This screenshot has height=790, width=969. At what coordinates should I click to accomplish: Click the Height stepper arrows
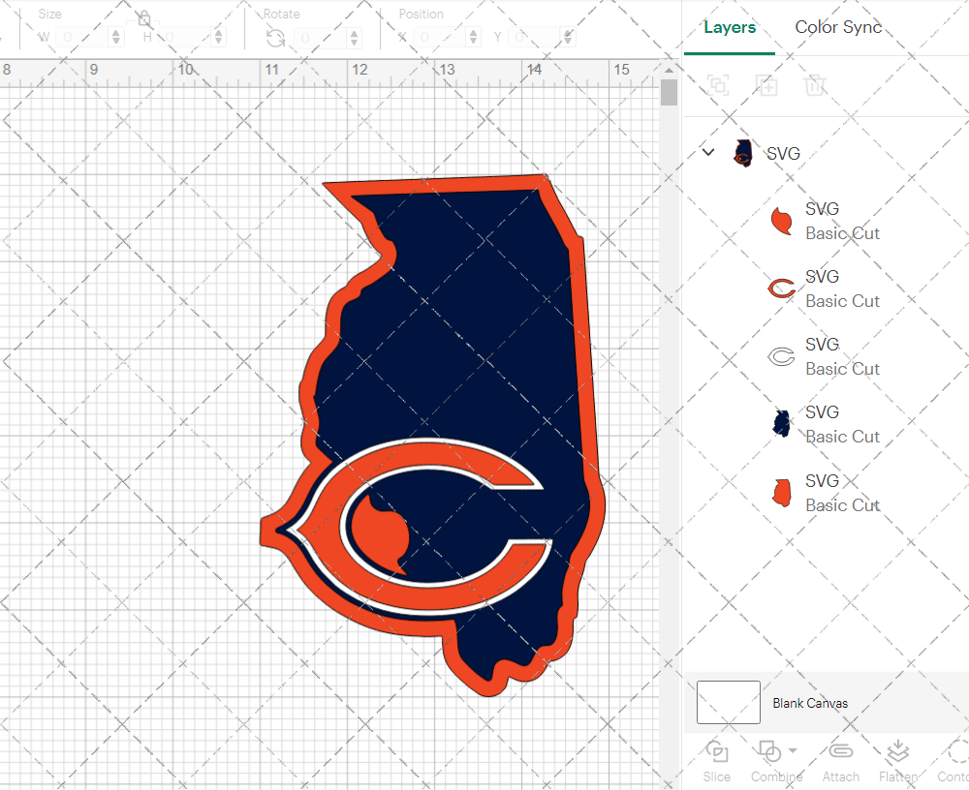click(218, 37)
